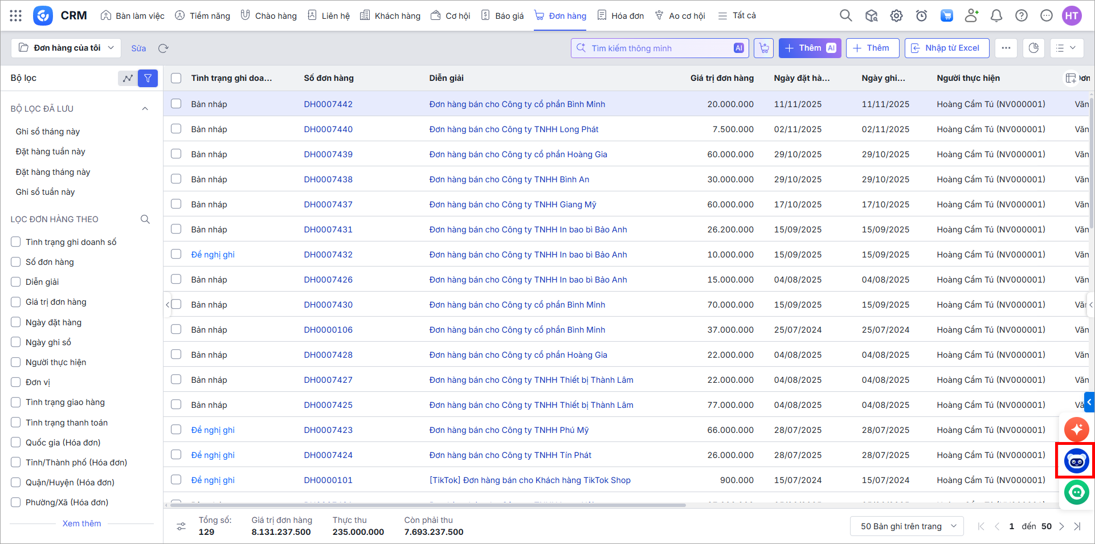This screenshot has width=1095, height=544.
Task: Click the filter funnel icon in Bộ lọc
Action: click(x=148, y=79)
